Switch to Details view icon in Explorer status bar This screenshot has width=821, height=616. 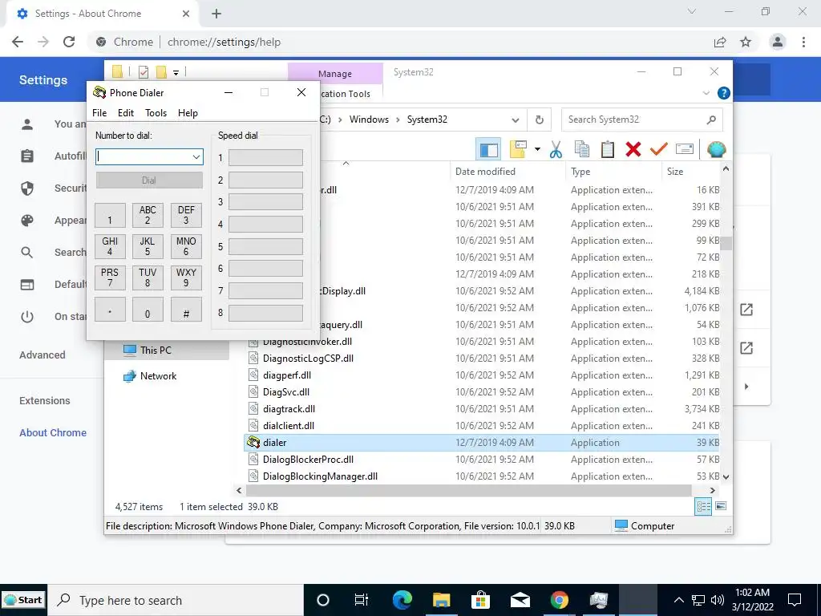[x=703, y=506]
